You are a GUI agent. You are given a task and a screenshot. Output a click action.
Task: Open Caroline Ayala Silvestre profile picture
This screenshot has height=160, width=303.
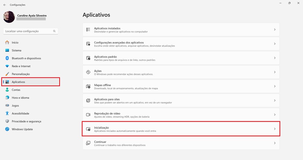pyautogui.click(x=9, y=17)
